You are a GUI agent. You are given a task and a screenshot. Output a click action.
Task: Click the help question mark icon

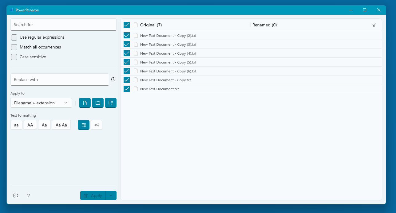[x=29, y=196]
